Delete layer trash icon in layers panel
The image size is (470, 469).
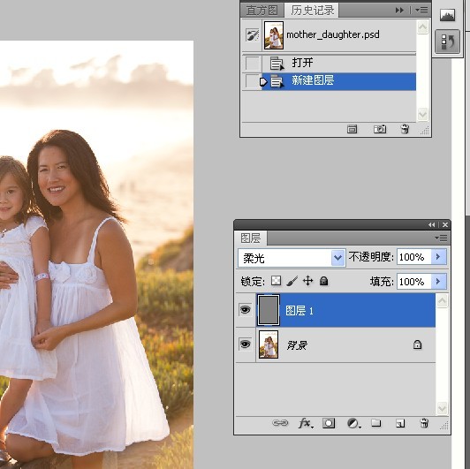(424, 423)
